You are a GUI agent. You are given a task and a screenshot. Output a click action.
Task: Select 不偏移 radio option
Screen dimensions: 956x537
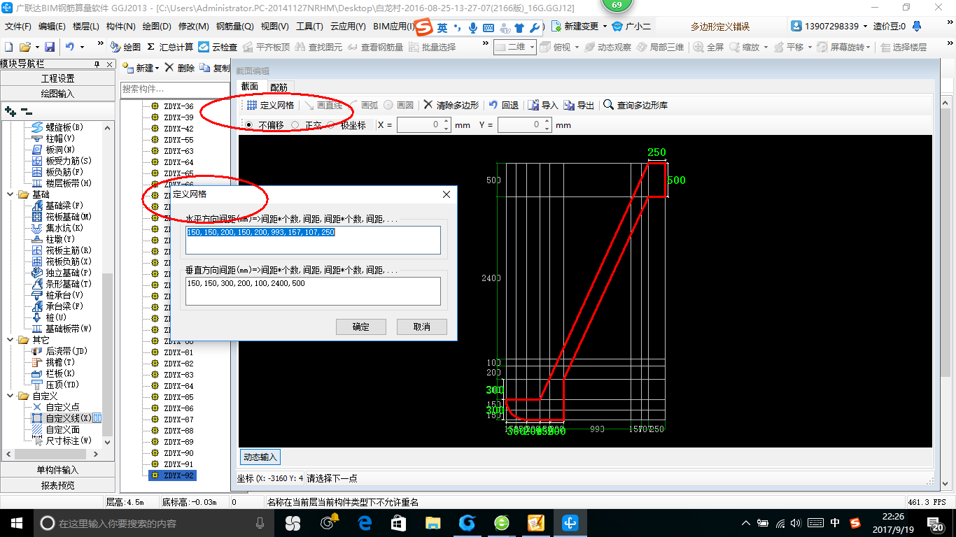click(x=248, y=125)
